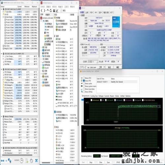This screenshot has height=165, width=165.
Task: Enable the Stress local disks checkbox
Action: (84, 89)
